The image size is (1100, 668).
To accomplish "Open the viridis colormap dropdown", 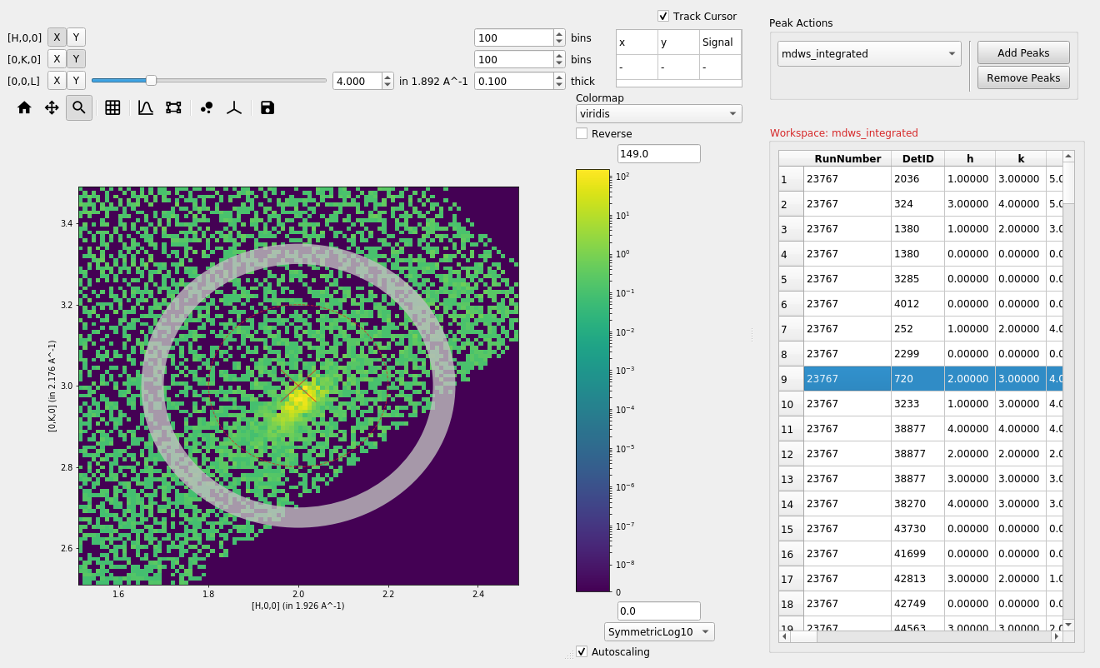I will click(658, 113).
